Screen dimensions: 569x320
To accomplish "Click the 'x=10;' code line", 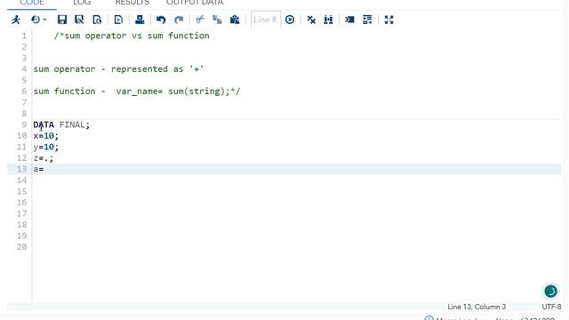I will [x=45, y=136].
